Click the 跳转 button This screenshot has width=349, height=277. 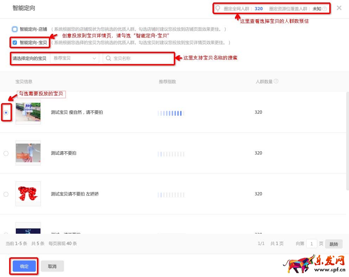click(x=334, y=244)
